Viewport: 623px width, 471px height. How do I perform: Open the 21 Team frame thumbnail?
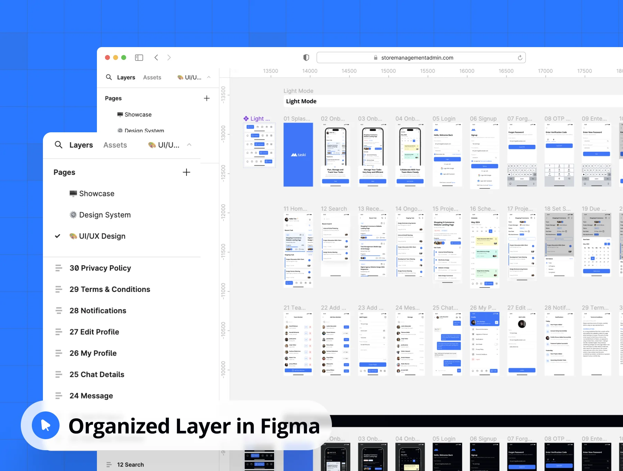point(298,344)
